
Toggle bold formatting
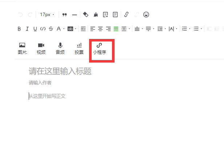(x=19, y=29)
